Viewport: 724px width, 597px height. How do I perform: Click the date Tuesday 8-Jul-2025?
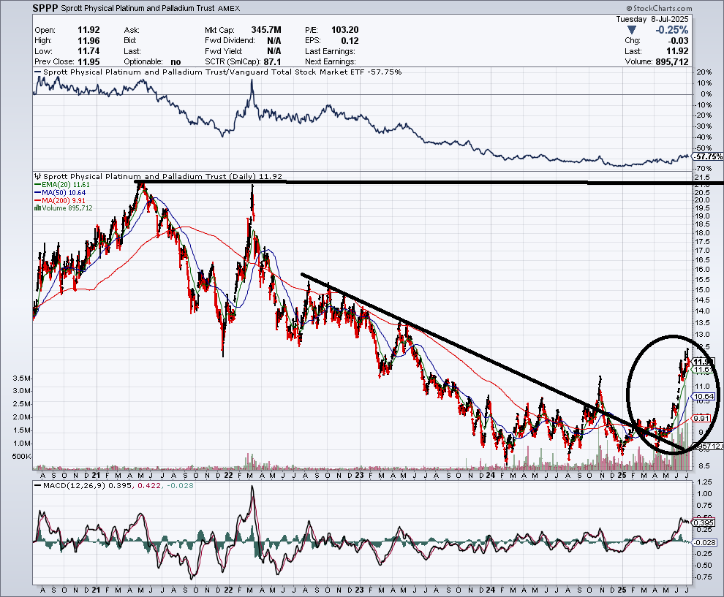click(x=652, y=20)
